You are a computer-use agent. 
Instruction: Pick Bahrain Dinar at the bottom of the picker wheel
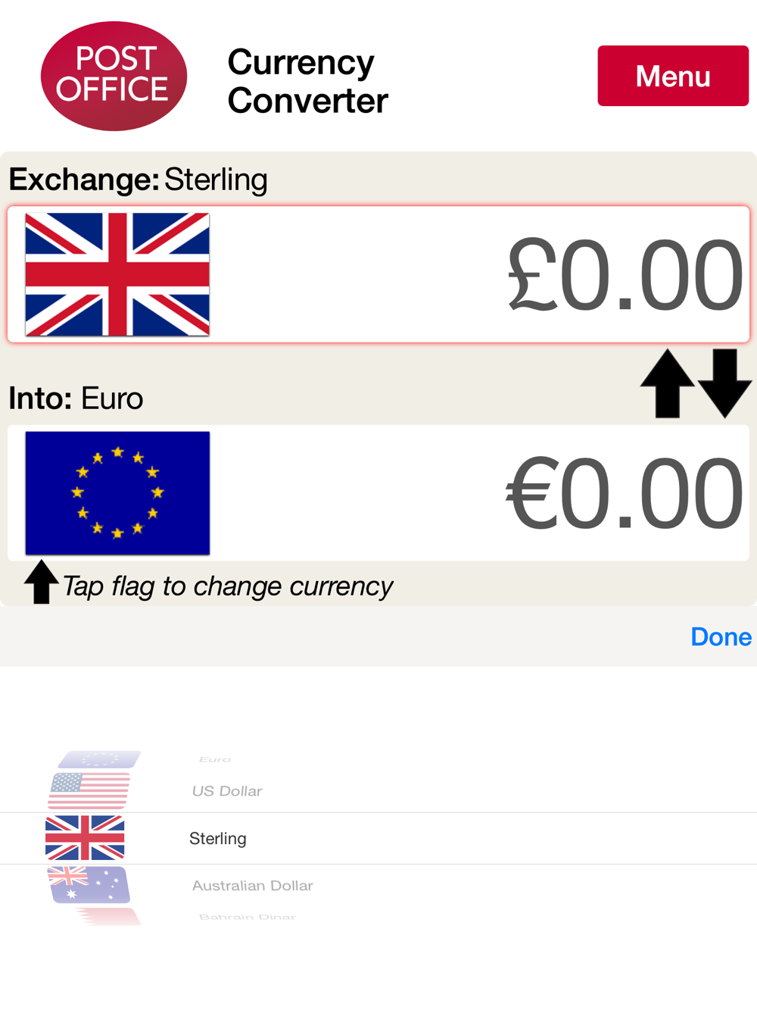point(248,917)
